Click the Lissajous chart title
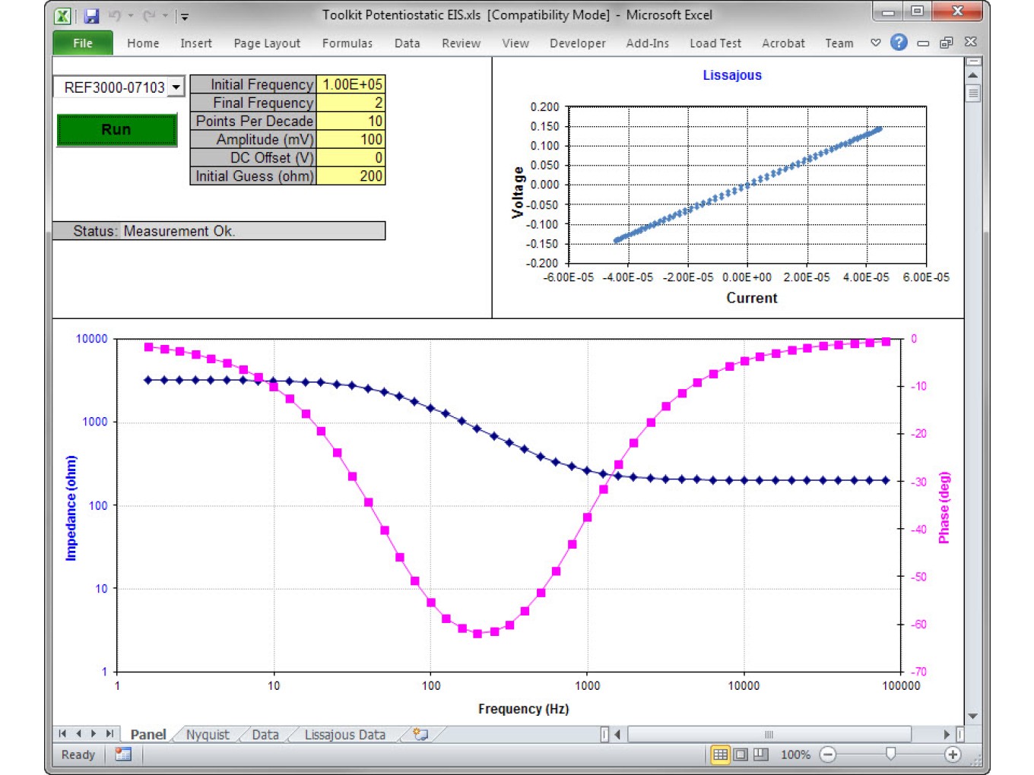The height and width of the screenshot is (775, 1034). [732, 75]
